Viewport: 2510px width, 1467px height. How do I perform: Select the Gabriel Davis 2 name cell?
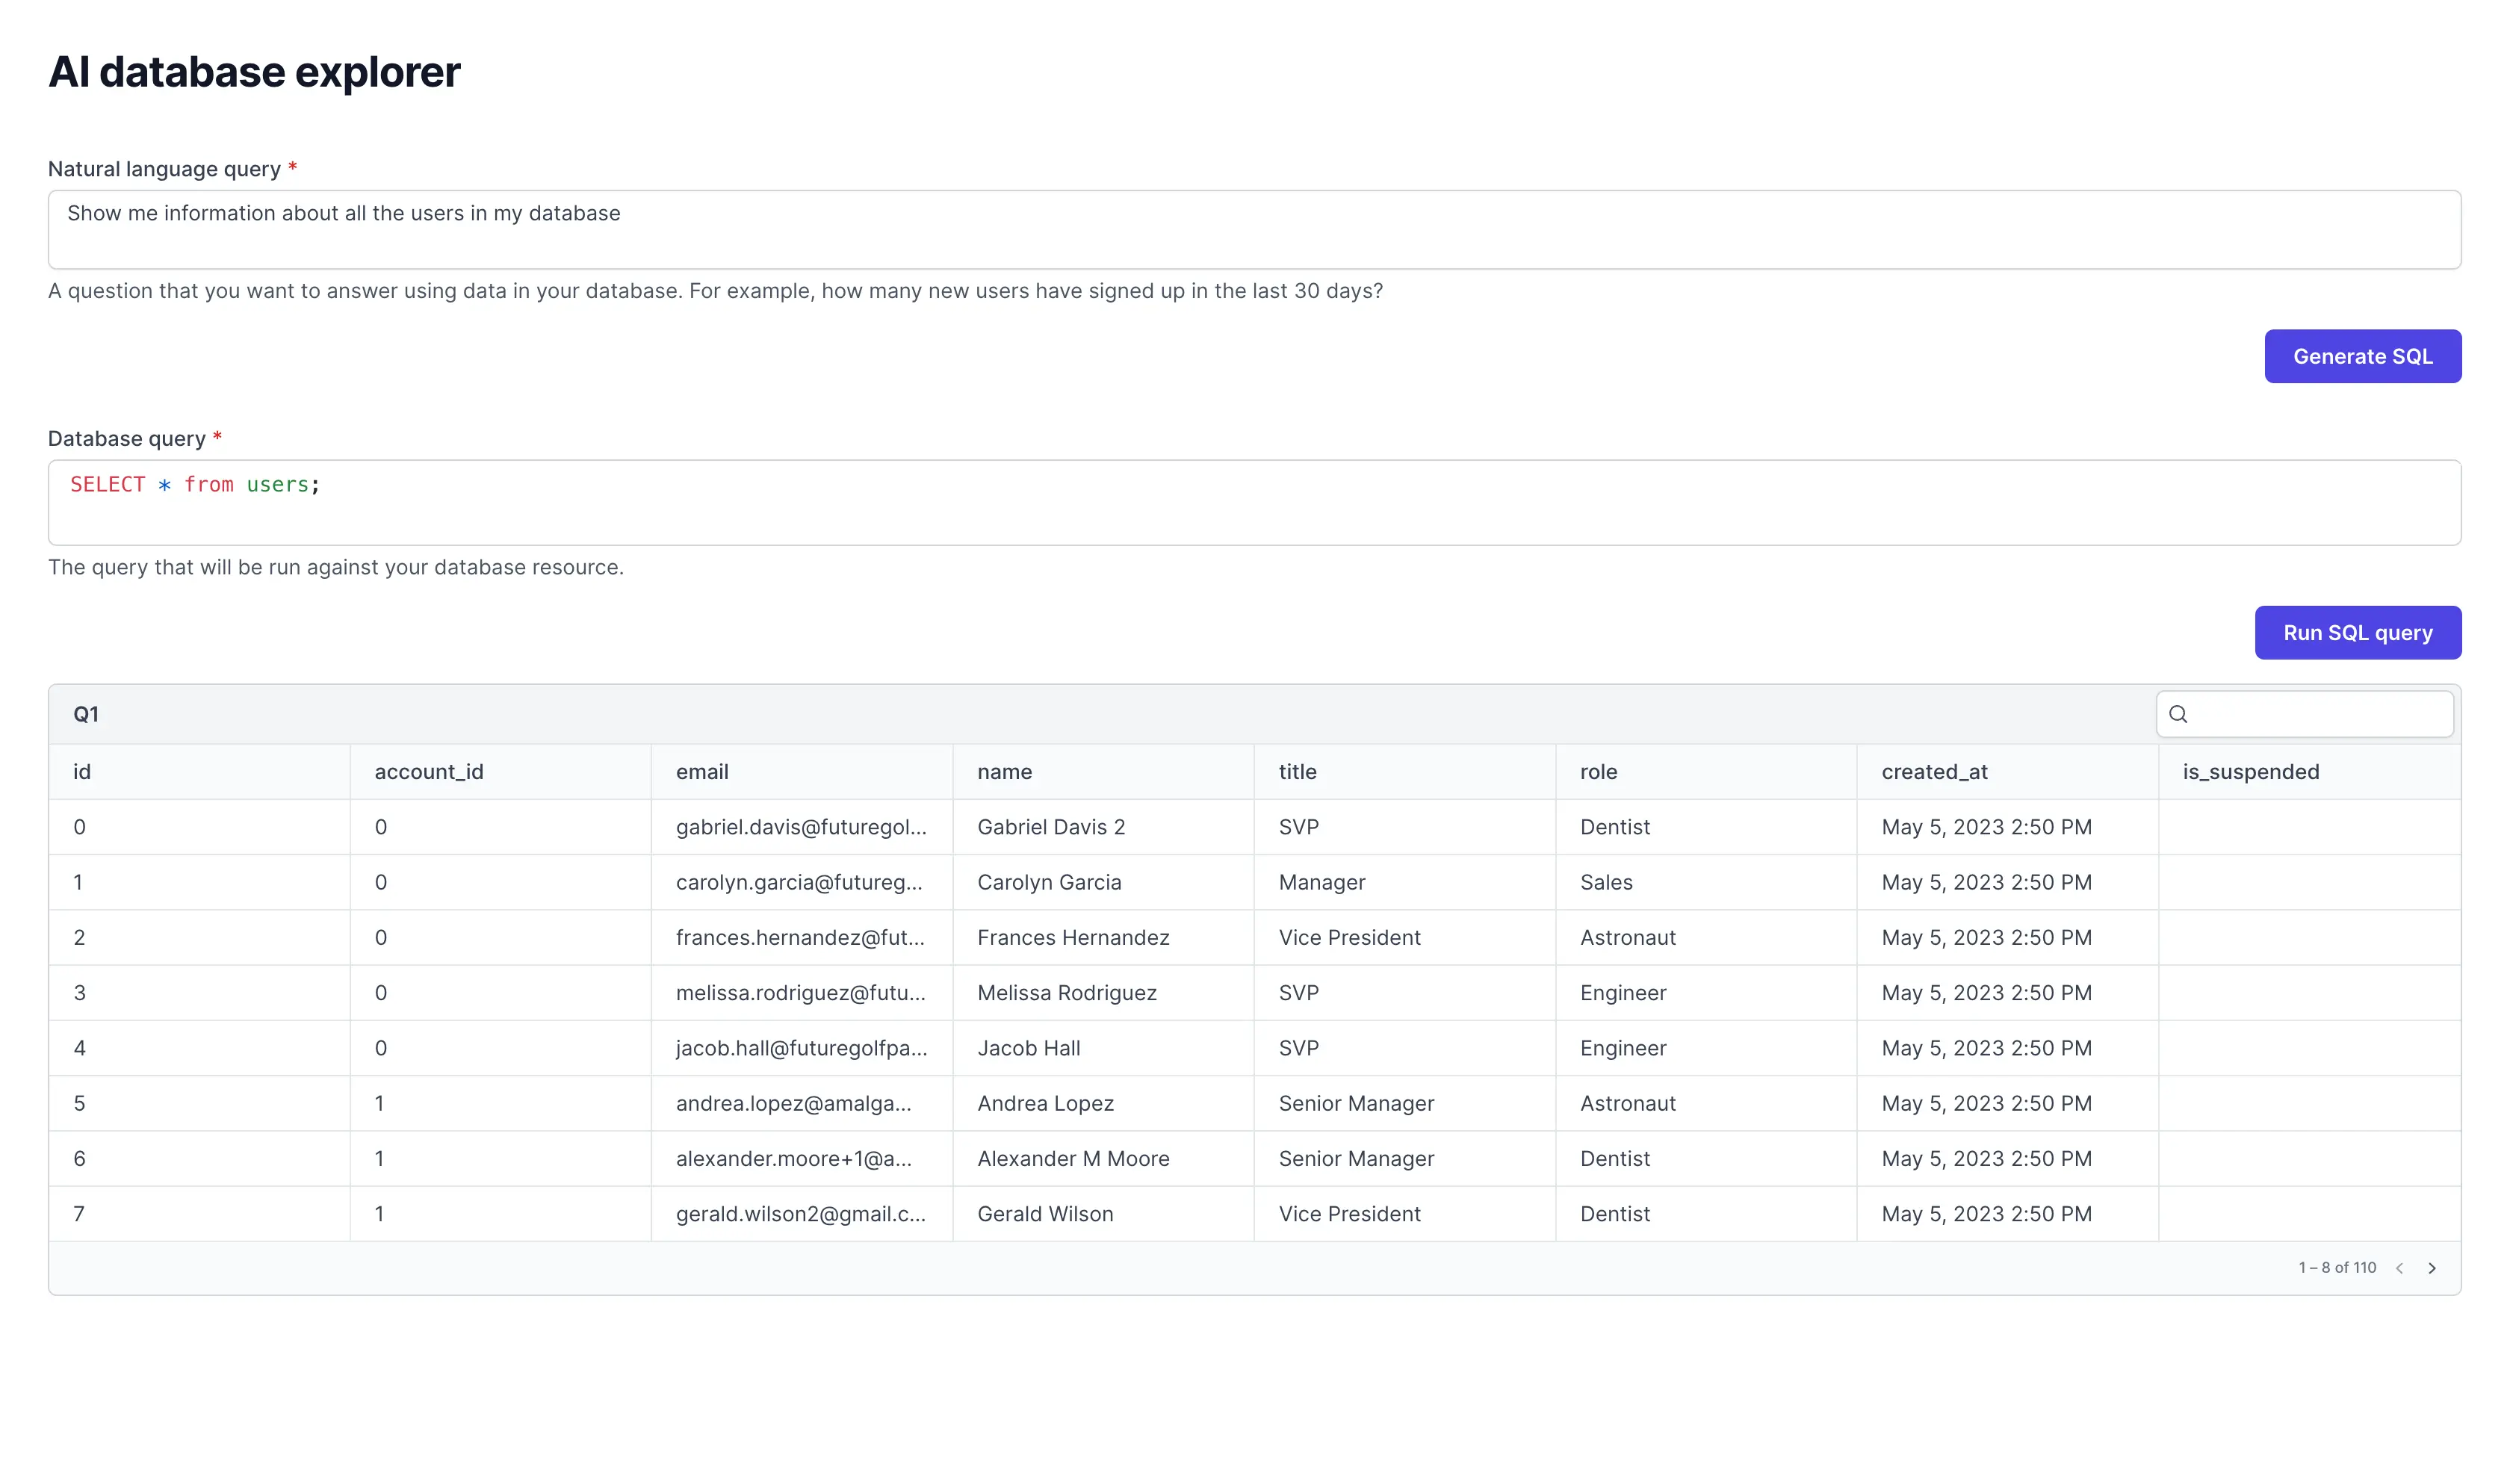pos(1103,828)
